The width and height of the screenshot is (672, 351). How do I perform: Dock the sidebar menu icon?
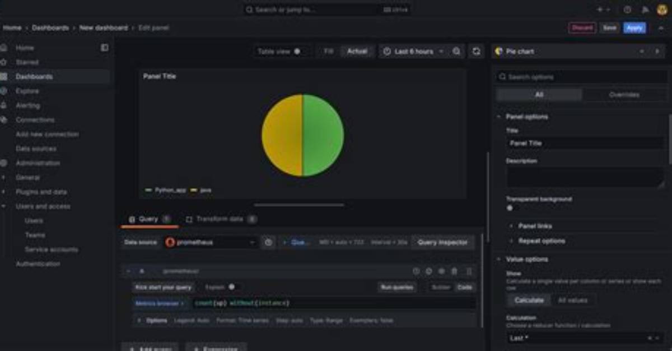point(105,48)
